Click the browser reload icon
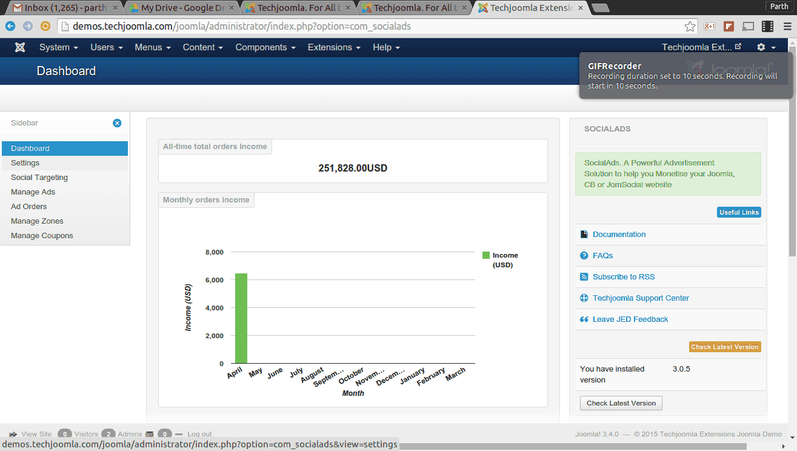The height and width of the screenshot is (451, 797). coord(45,27)
